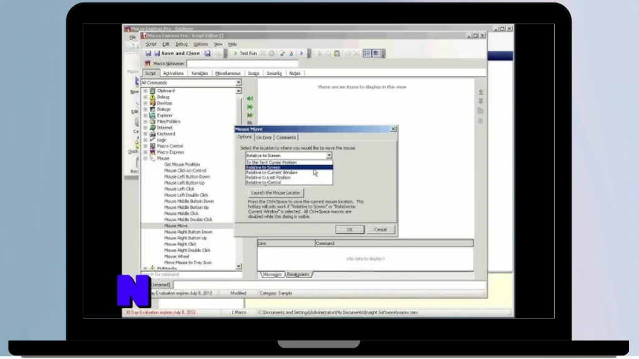This screenshot has width=639, height=359.
Task: Open the Script menu
Action: [x=151, y=44]
